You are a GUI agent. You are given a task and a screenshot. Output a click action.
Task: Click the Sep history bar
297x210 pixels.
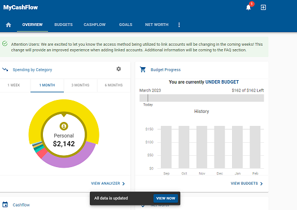click(x=167, y=147)
